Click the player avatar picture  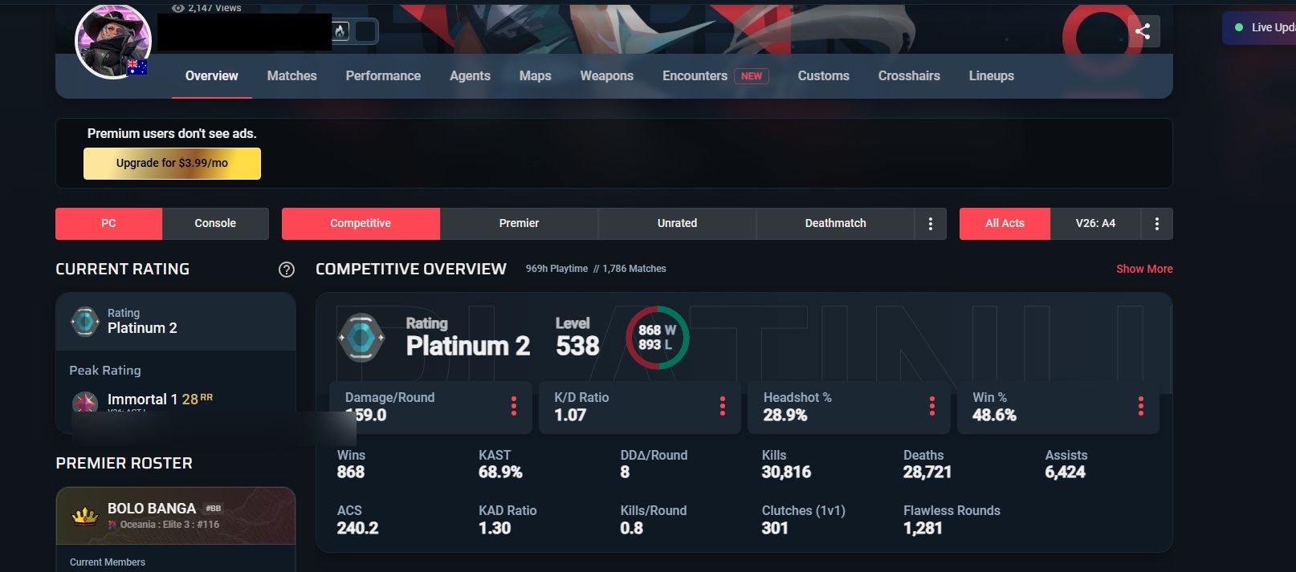point(113,40)
